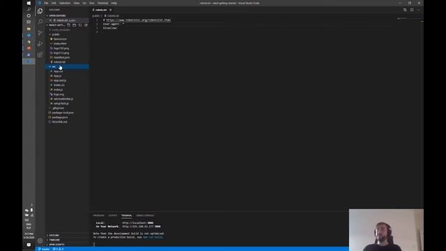Open the editor More Actions ellipsis
The height and width of the screenshot is (251, 446).
click(x=419, y=10)
